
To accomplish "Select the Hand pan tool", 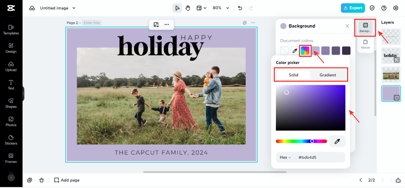I will tap(188, 8).
